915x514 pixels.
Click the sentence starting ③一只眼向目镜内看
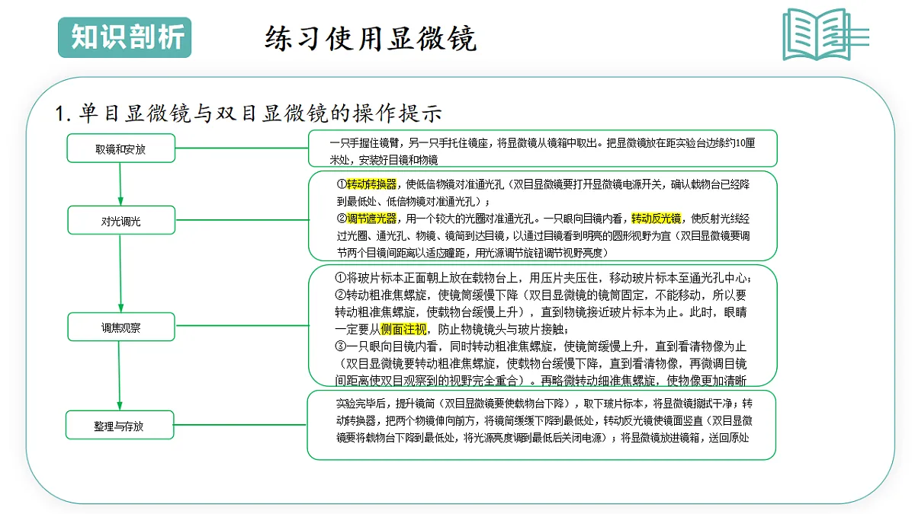(543, 362)
